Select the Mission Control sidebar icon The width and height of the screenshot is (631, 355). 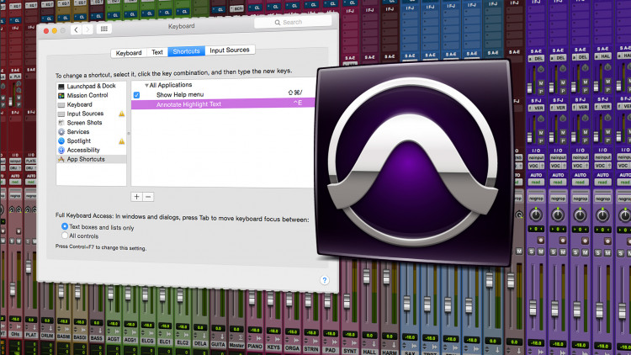point(61,96)
